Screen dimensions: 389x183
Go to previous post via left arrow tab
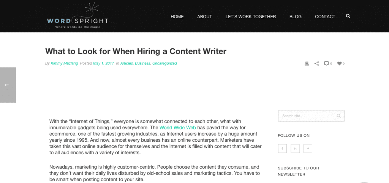8,85
